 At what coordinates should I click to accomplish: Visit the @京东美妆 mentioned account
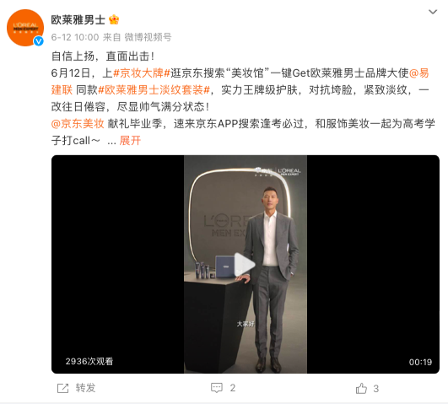click(x=78, y=124)
